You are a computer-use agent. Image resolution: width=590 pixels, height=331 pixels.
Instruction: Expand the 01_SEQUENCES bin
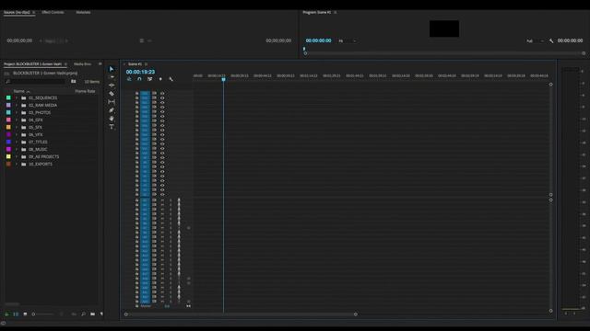(17, 97)
